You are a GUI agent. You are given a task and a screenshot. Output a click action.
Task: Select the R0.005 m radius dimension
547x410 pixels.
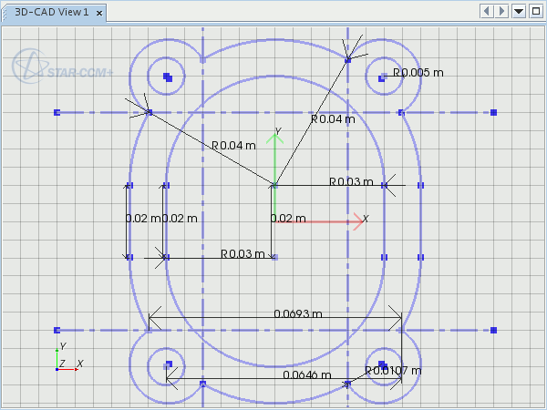418,72
